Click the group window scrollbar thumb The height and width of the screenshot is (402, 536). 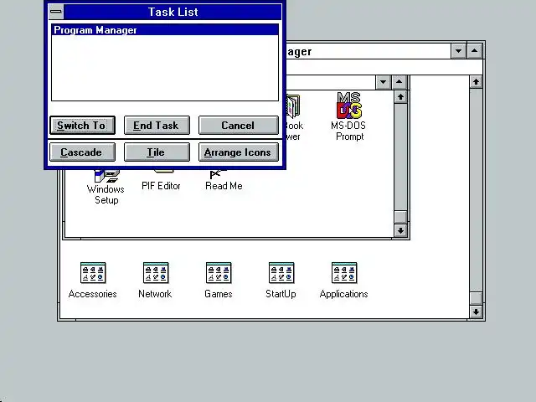click(400, 217)
